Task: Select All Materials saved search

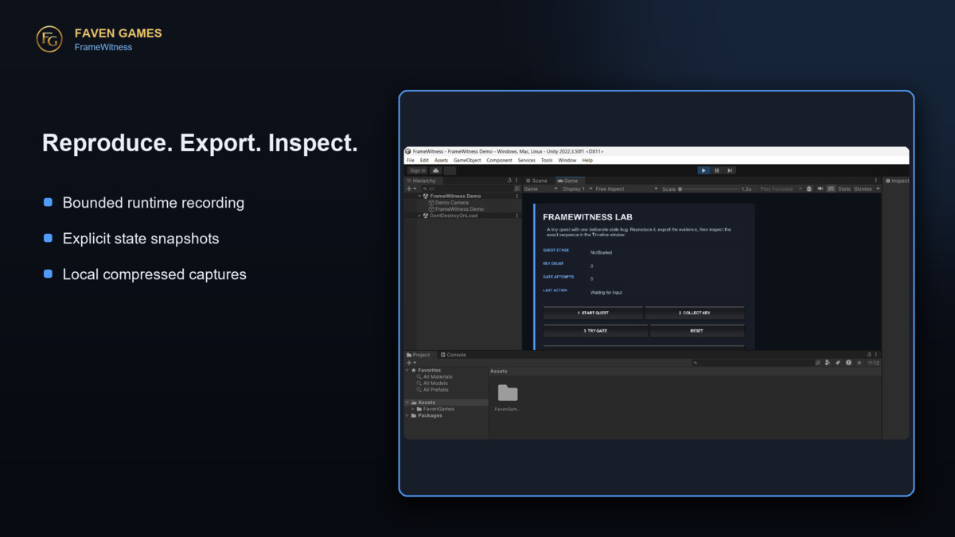Action: tap(435, 377)
